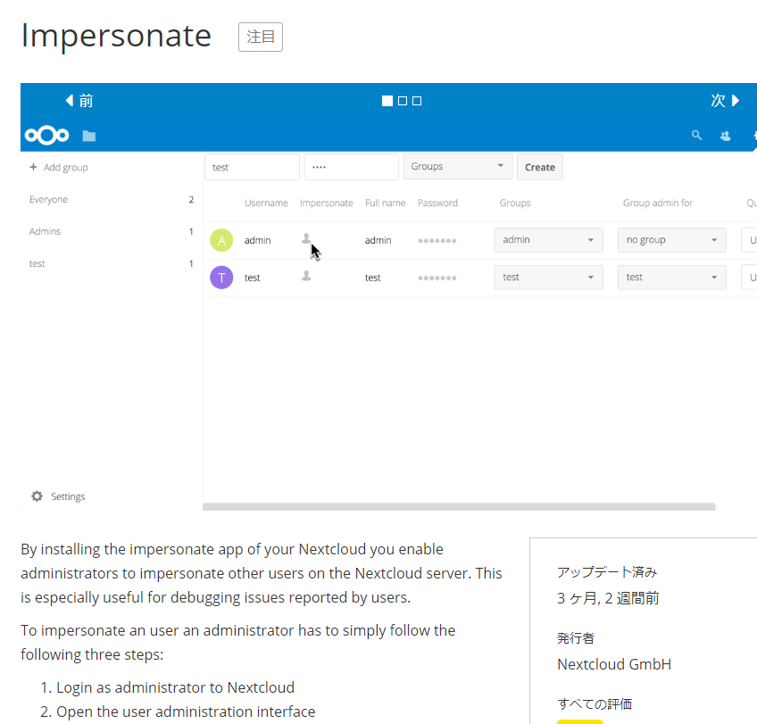This screenshot has width=757, height=724.
Task: Click the plus icon beside Add group
Action: pos(33,167)
